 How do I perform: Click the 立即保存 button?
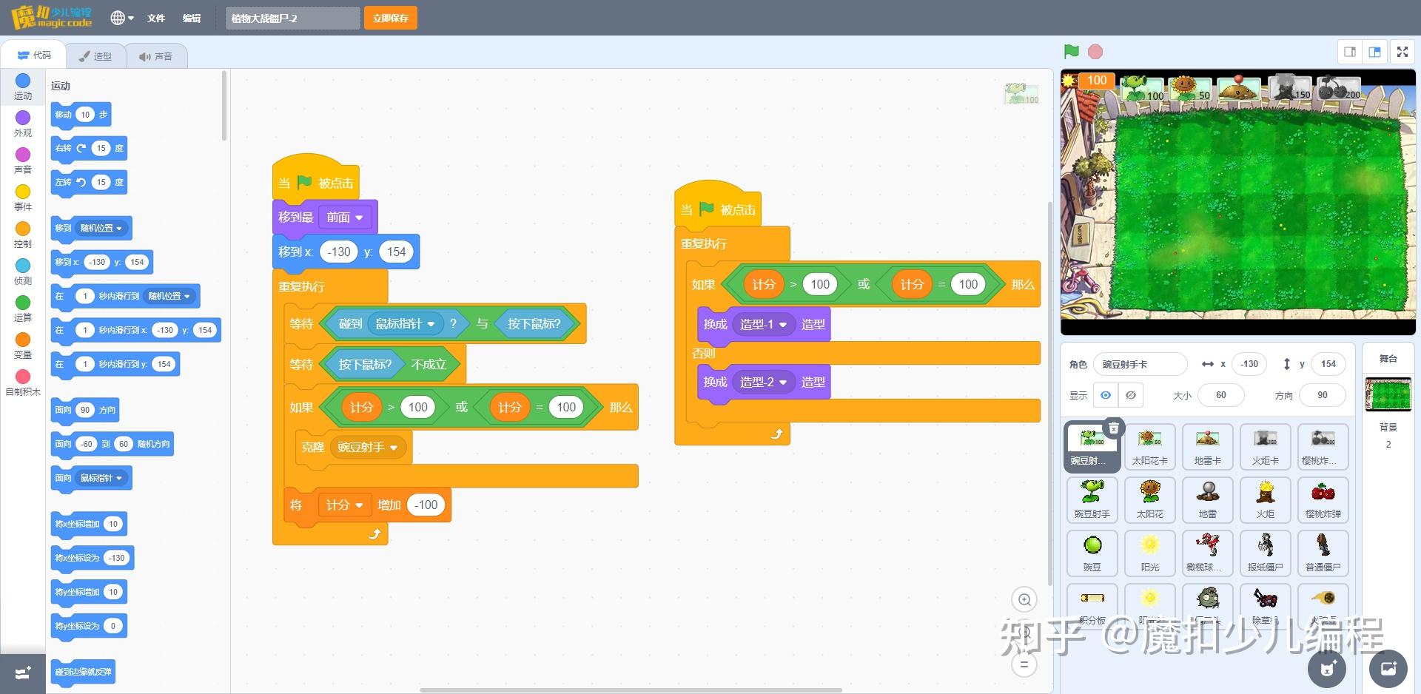[391, 18]
